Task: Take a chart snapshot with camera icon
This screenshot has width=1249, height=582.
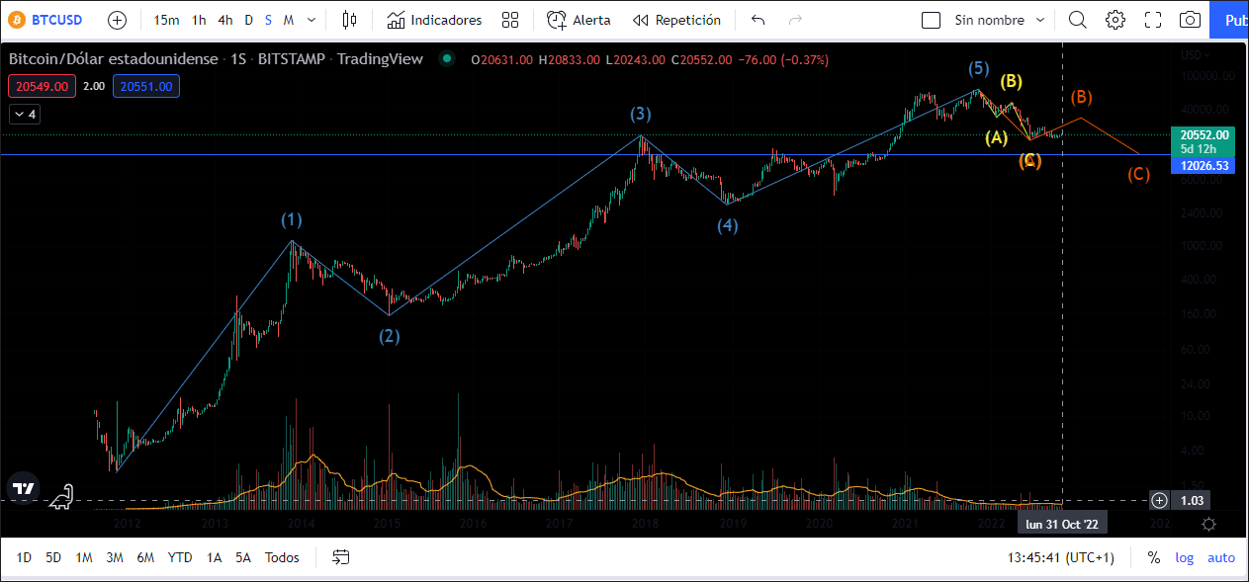Action: tap(1191, 20)
